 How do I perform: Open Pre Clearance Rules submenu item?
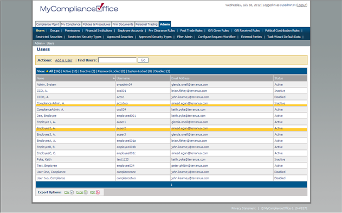tap(162, 30)
